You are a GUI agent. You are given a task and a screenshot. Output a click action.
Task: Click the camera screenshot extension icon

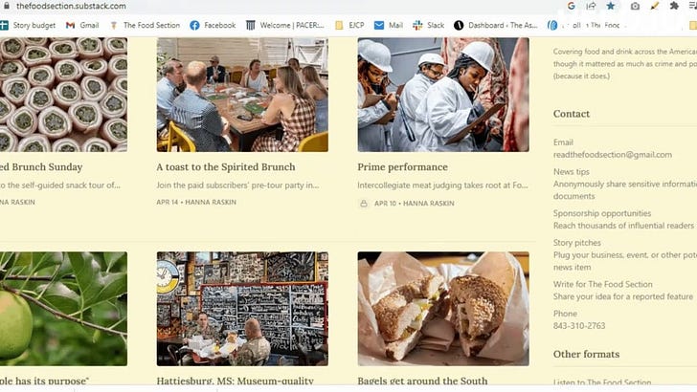(x=635, y=6)
